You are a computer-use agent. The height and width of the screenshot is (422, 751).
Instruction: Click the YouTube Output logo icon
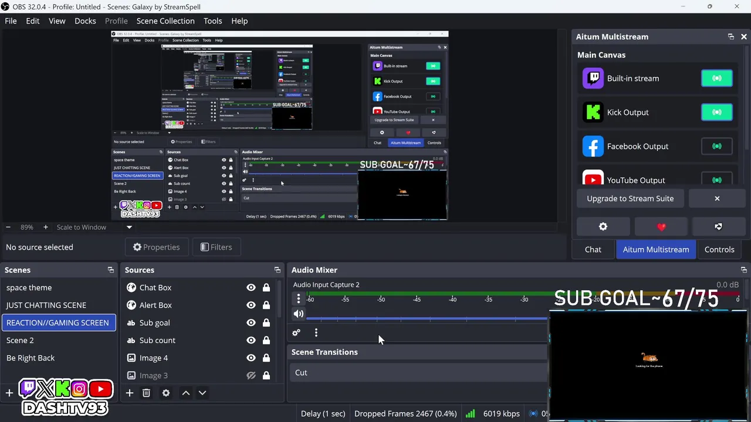click(593, 178)
